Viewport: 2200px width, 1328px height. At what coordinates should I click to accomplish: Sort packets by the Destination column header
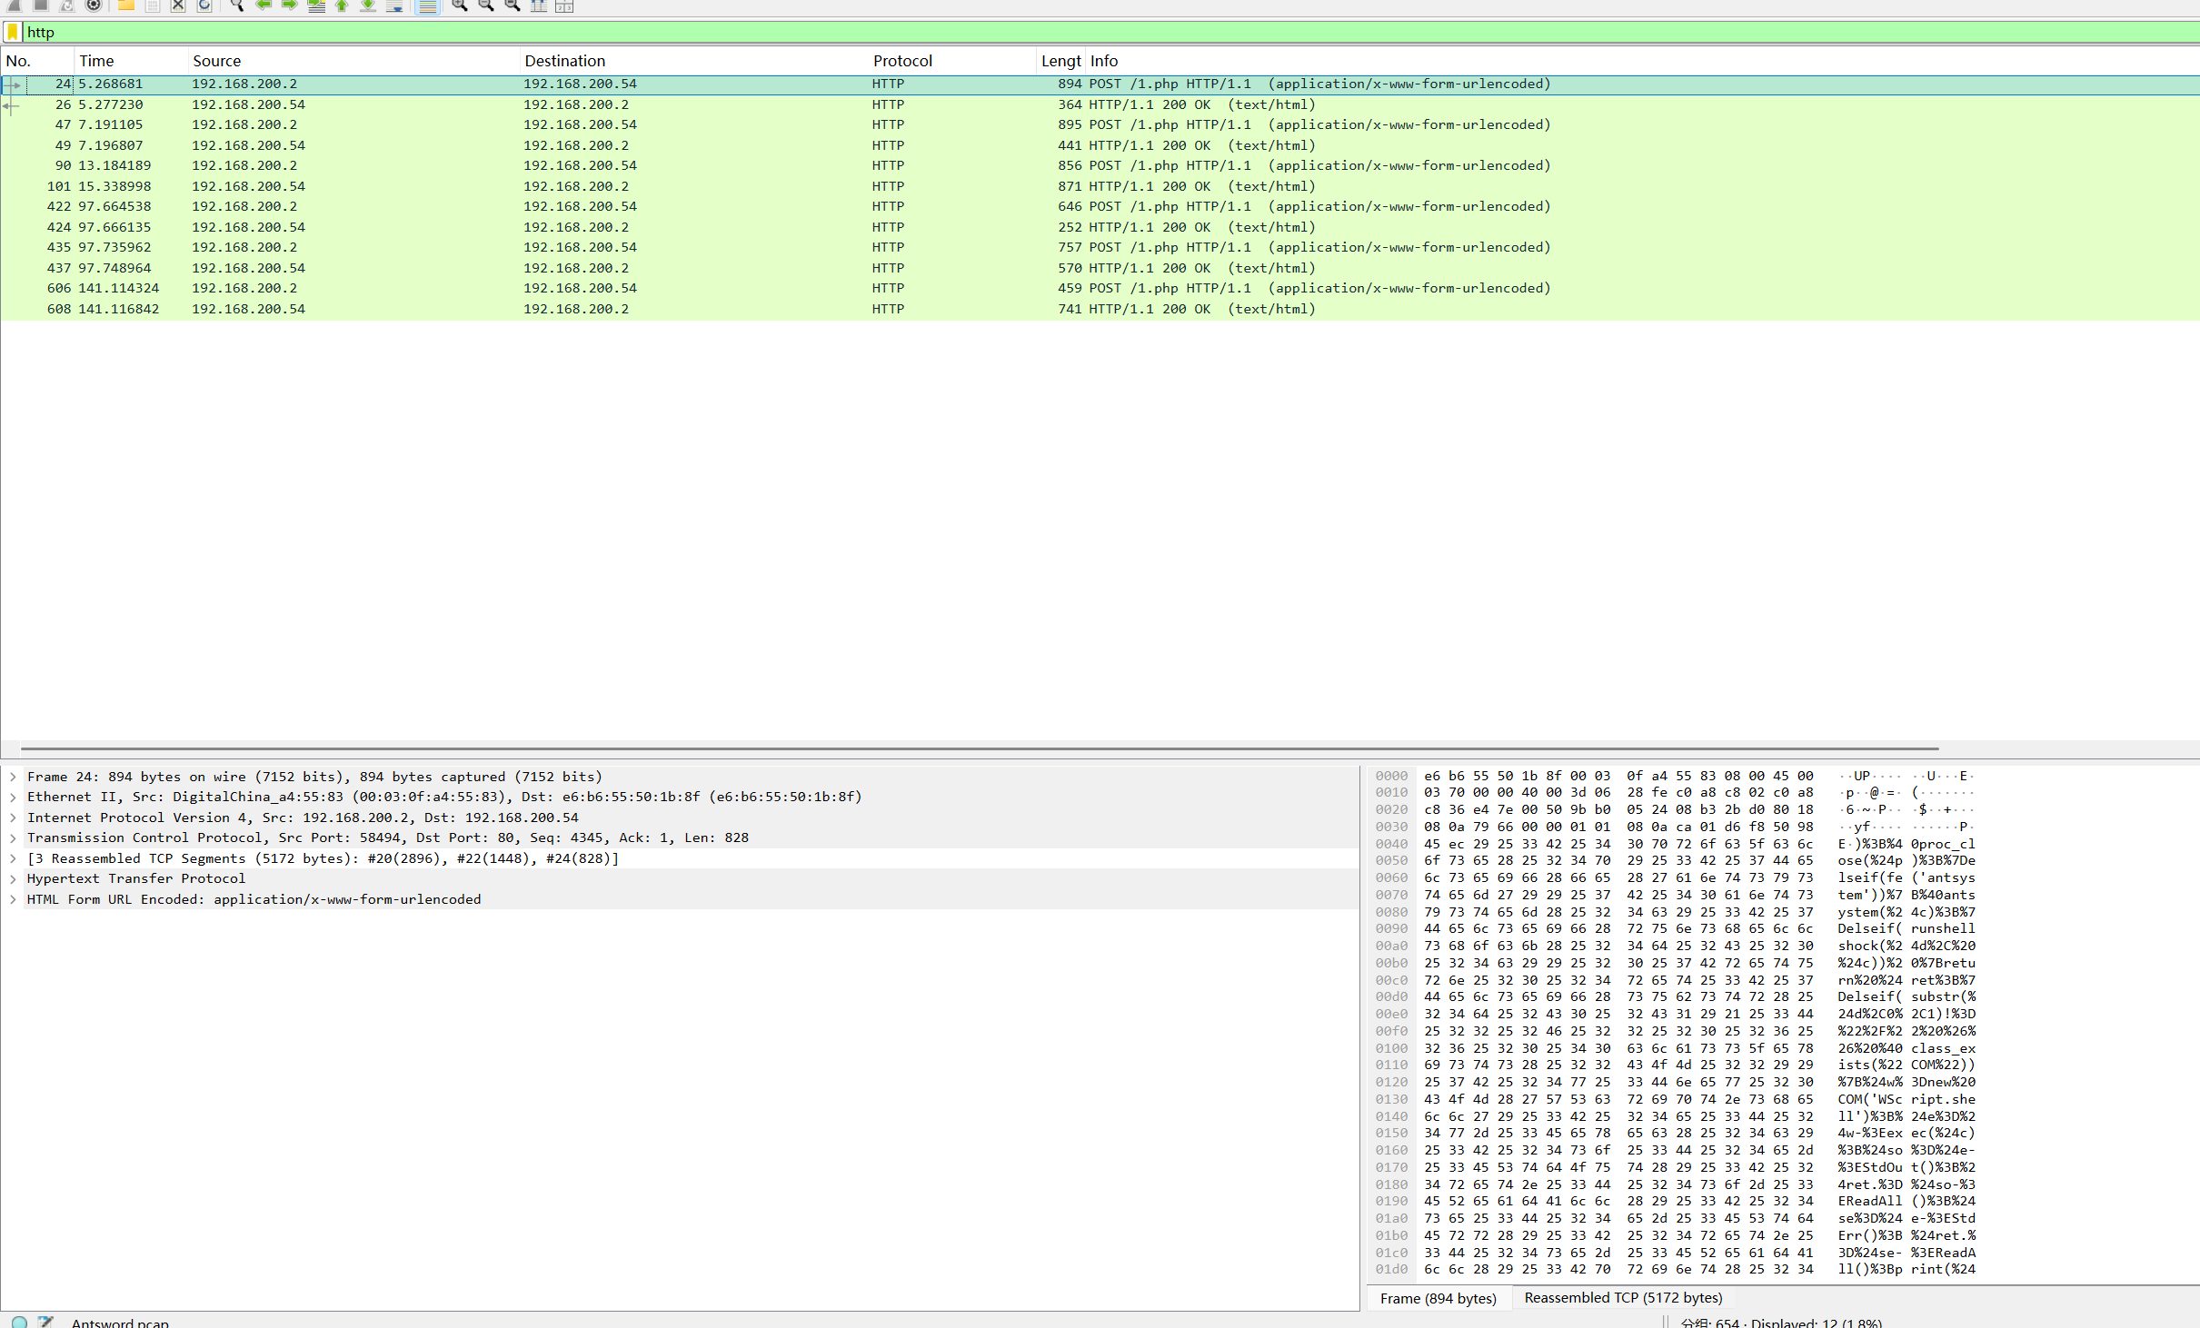point(564,61)
